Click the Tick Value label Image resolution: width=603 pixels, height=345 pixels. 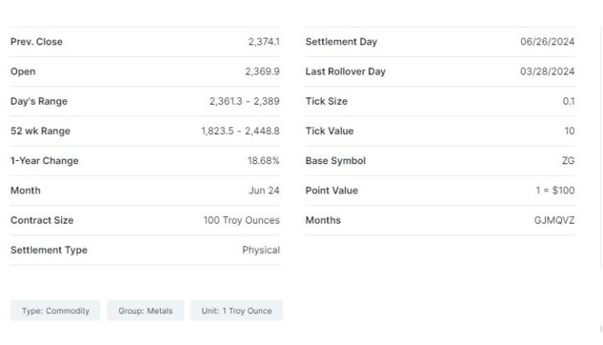pos(329,131)
